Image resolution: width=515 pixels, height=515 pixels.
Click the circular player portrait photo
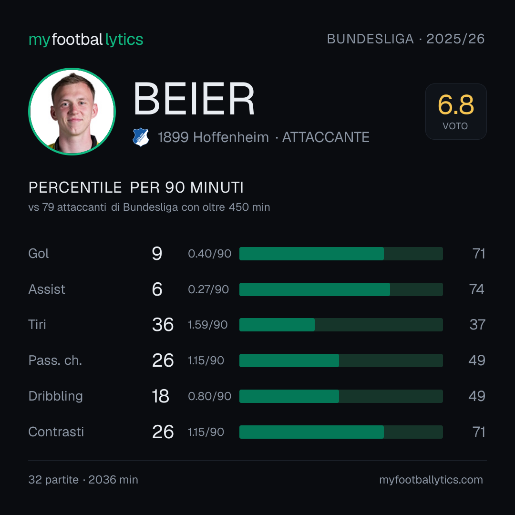point(72,111)
